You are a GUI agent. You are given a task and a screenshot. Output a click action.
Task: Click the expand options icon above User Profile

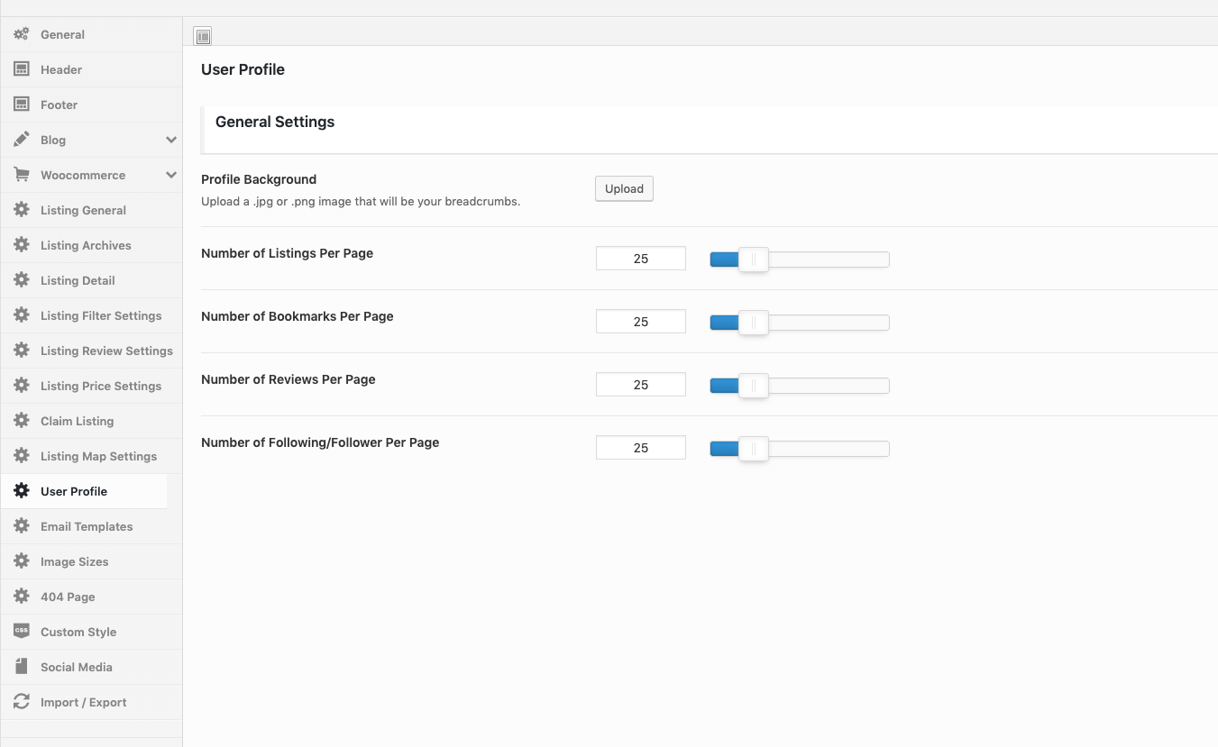click(203, 36)
